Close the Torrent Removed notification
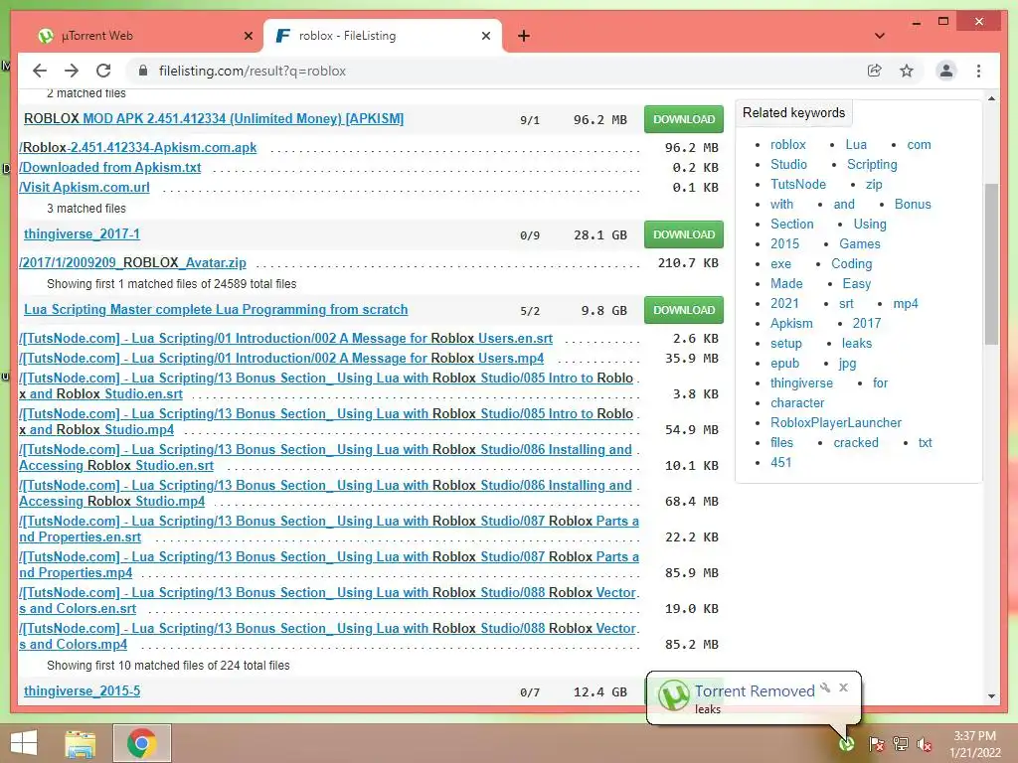The width and height of the screenshot is (1018, 763). [843, 687]
